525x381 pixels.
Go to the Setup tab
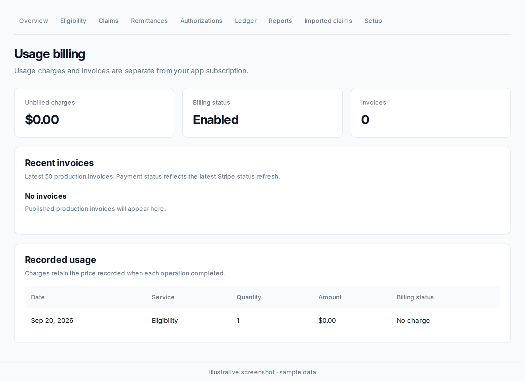(373, 21)
